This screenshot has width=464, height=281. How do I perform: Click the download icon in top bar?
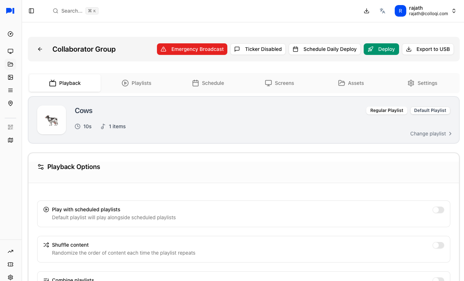click(367, 11)
